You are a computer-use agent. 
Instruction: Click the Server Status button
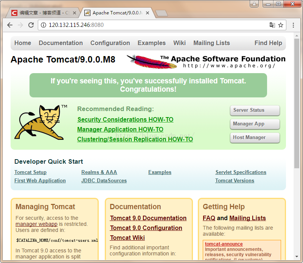[255, 110]
